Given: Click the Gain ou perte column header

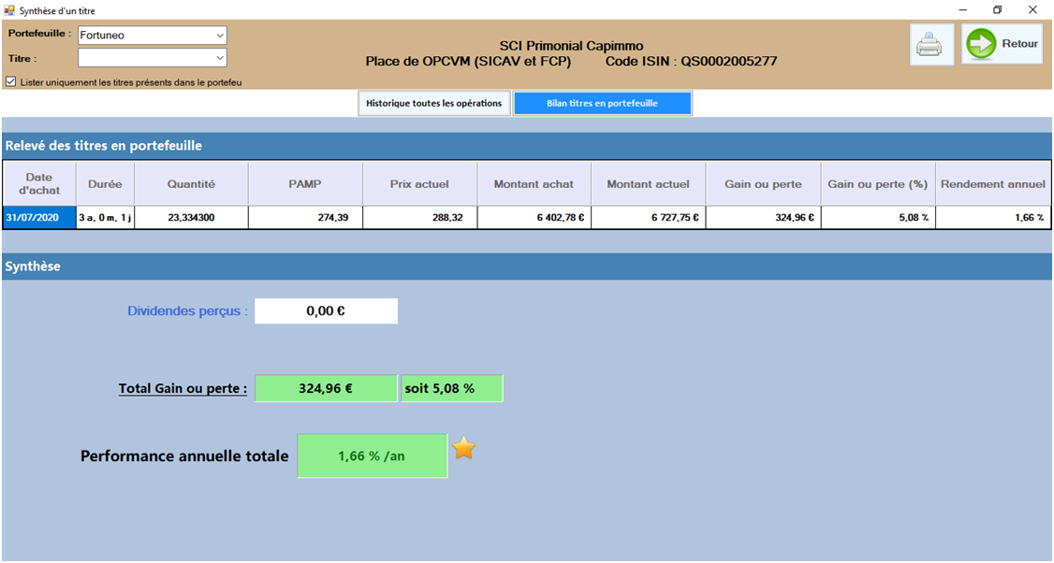Looking at the screenshot, I should 763,183.
